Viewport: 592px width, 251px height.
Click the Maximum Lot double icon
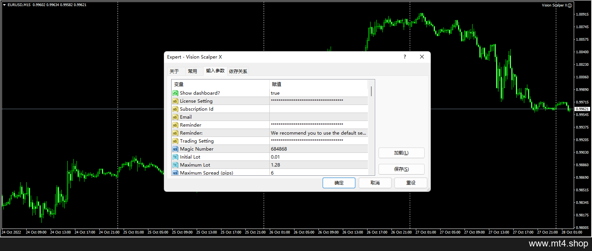coord(175,165)
